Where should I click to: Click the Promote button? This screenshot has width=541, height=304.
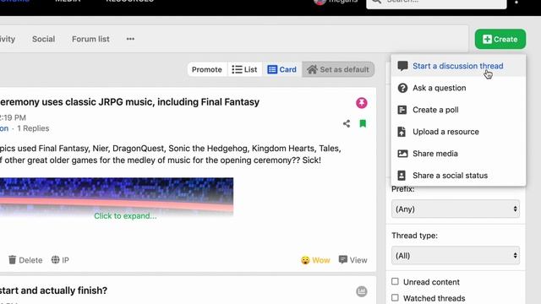click(x=206, y=69)
